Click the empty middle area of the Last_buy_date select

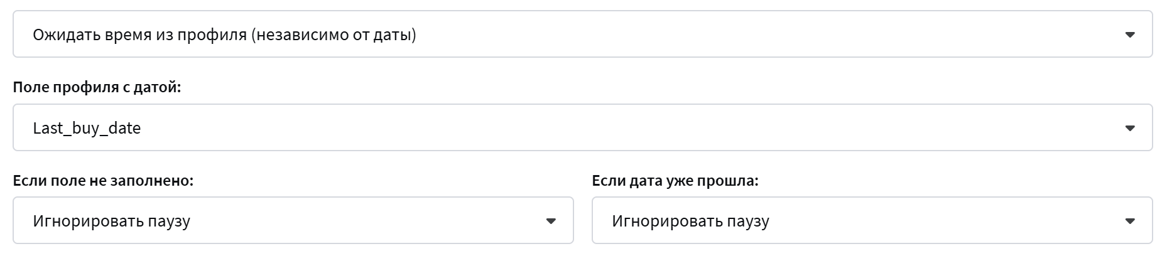628,128
